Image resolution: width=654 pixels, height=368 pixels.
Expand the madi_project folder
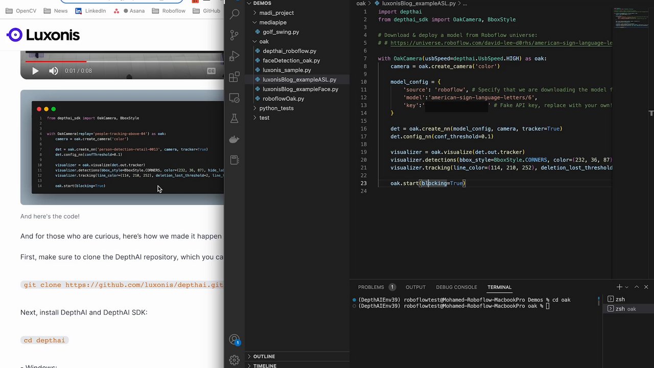click(276, 13)
